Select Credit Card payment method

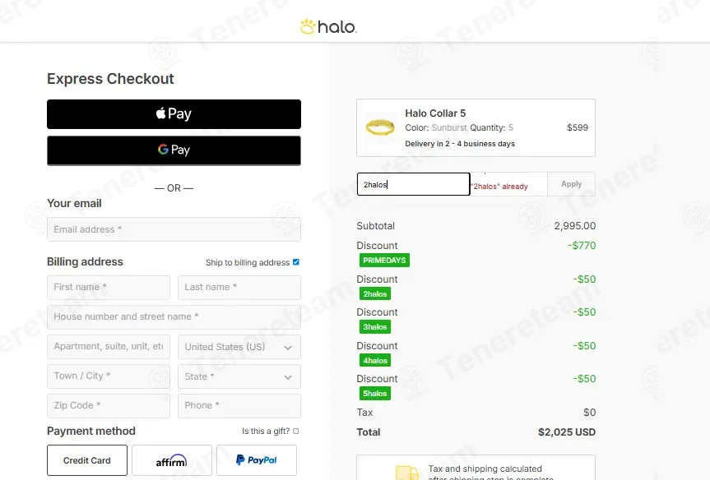pos(87,460)
